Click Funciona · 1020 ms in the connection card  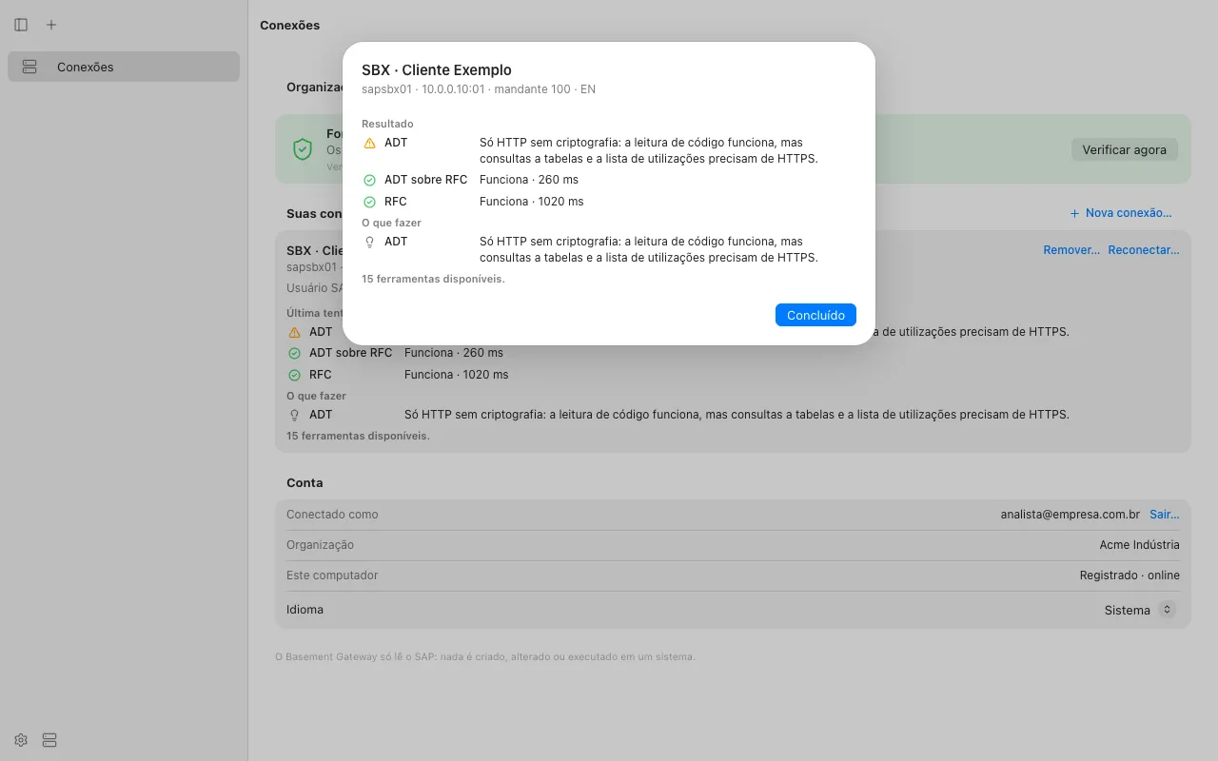457,375
